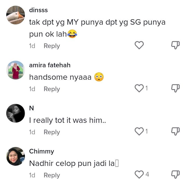Reply to Chimmy's comment
Screen dimensions: 187x187
coord(52,175)
